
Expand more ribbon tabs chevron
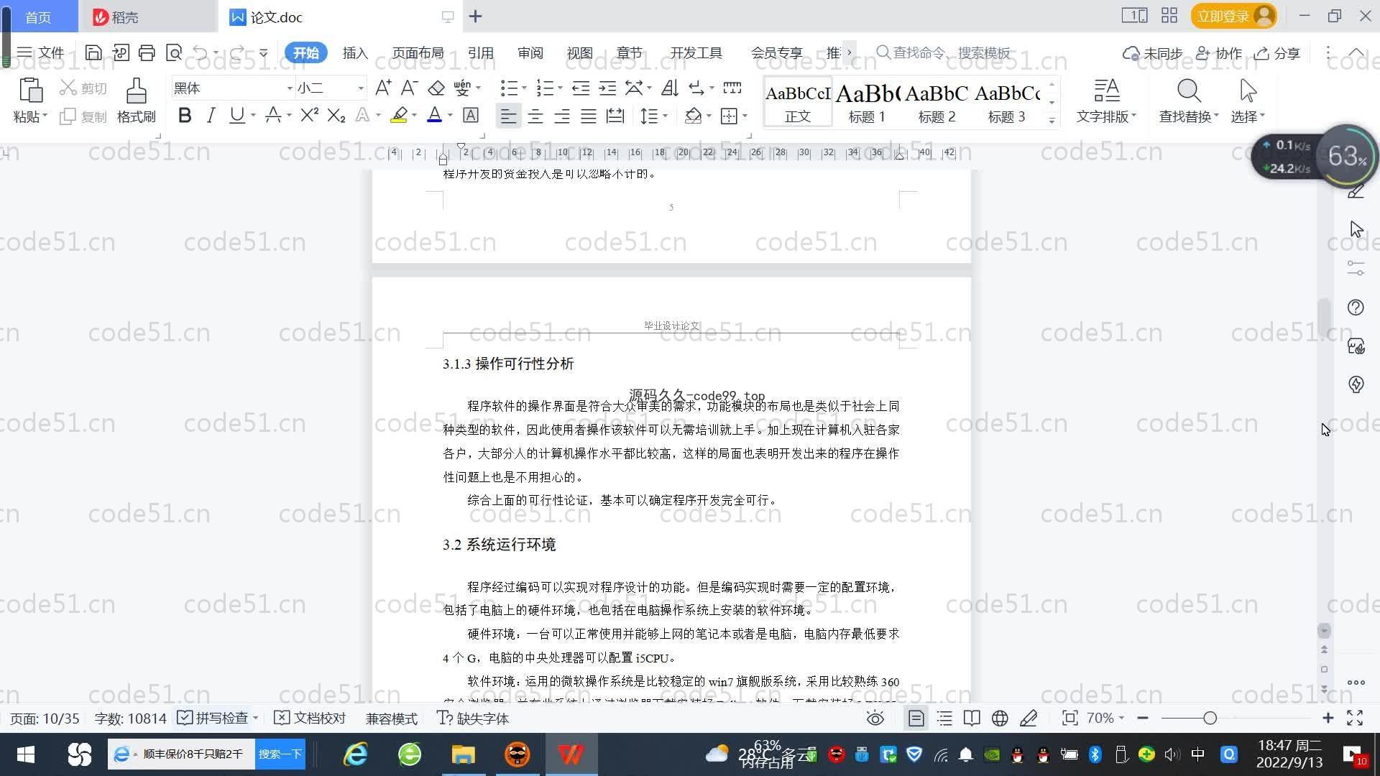click(850, 52)
